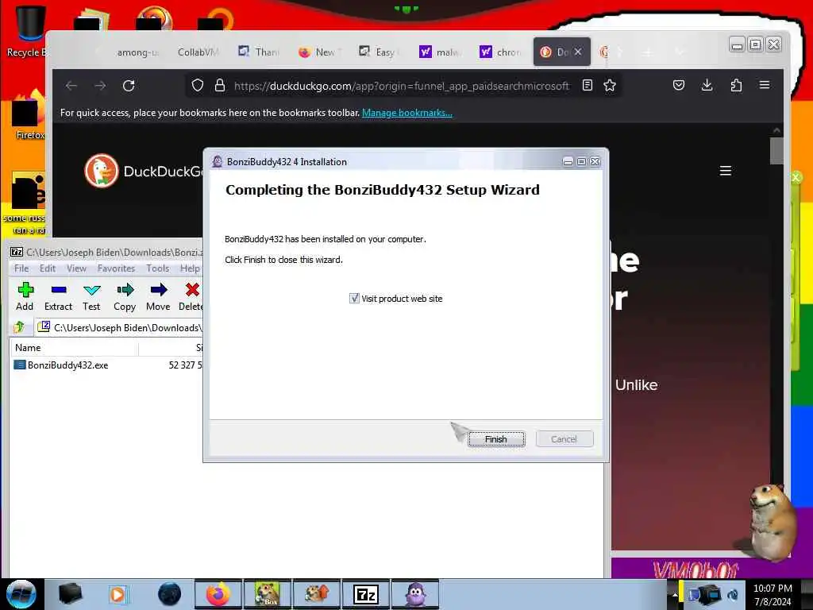Bookmark this page with the star icon

click(610, 85)
